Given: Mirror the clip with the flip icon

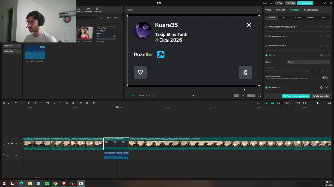Looking at the screenshot, I should coord(66,103).
